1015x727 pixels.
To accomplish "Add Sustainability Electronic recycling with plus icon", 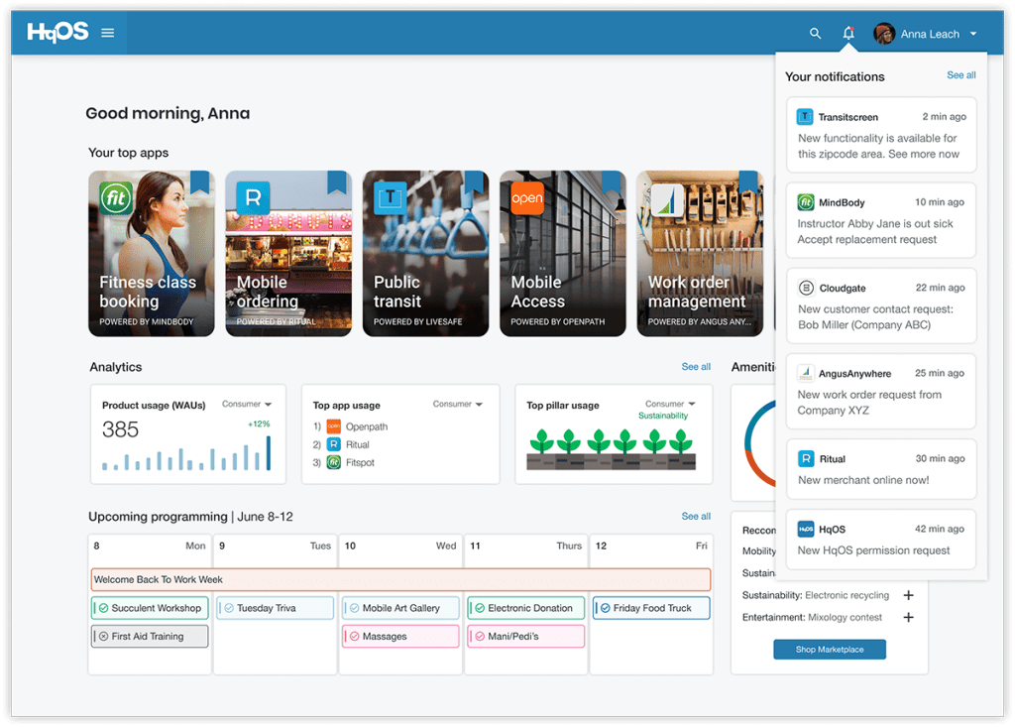I will pyautogui.click(x=908, y=595).
